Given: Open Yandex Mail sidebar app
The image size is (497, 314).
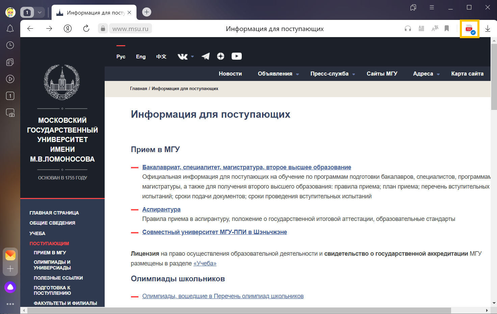Looking at the screenshot, I should (x=10, y=255).
